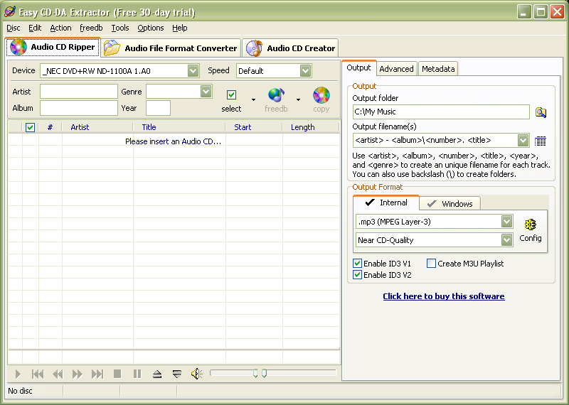Viewport: 569px width, 405px height.
Task: Open the .mp3 output format dropdown
Action: pyautogui.click(x=506, y=222)
